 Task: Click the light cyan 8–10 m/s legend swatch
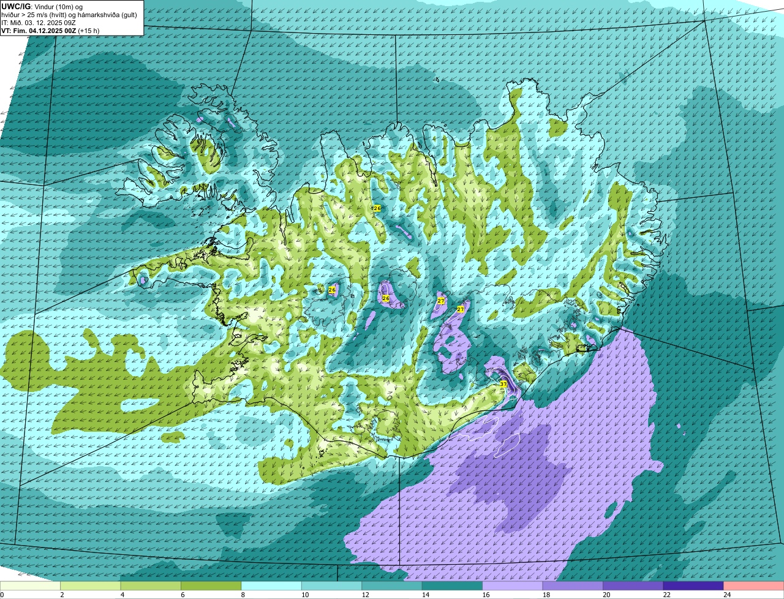pyautogui.click(x=272, y=586)
